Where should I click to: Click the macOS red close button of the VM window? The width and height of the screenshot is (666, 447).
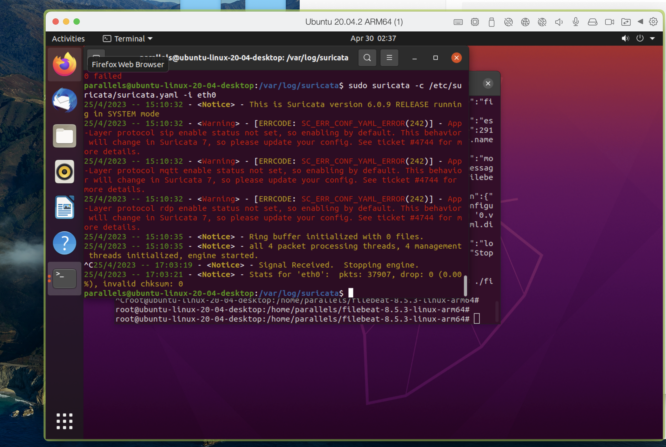(x=56, y=22)
